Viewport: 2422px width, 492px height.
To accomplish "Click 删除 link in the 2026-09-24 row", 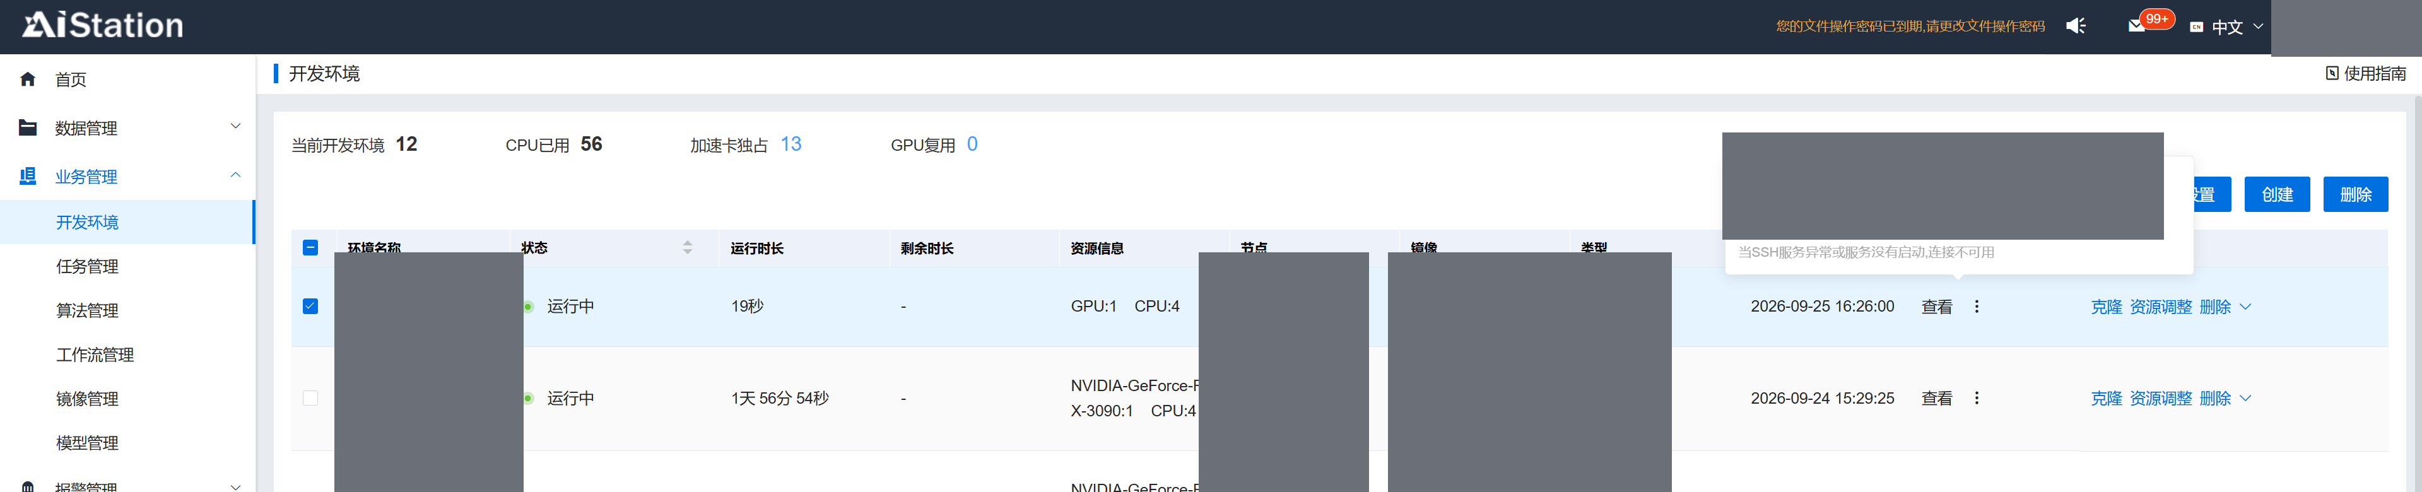I will [2215, 398].
